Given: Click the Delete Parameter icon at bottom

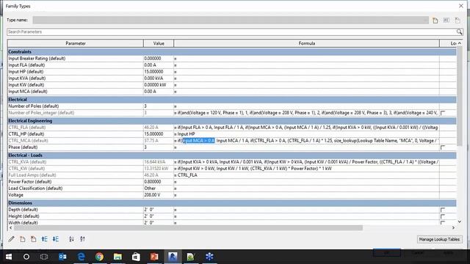Looking at the screenshot, I should (x=33, y=239).
